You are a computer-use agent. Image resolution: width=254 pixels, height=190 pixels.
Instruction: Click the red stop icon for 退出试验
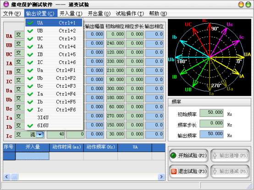pos(173,171)
